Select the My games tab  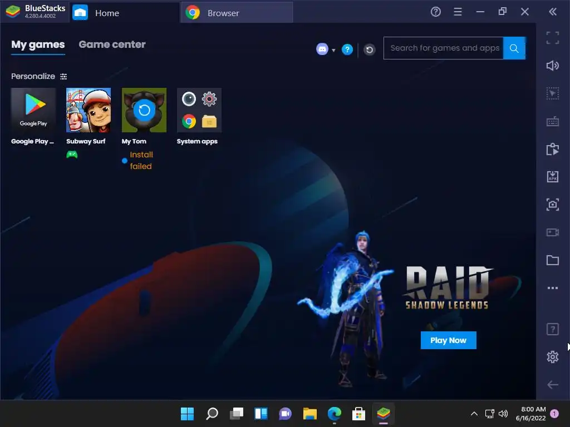(x=38, y=44)
